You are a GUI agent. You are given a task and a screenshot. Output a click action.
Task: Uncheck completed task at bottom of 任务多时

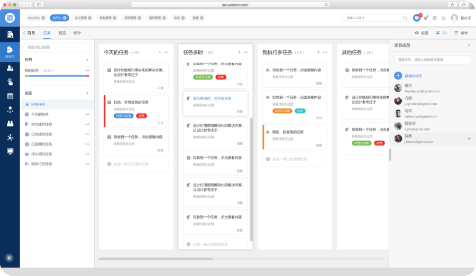click(188, 244)
